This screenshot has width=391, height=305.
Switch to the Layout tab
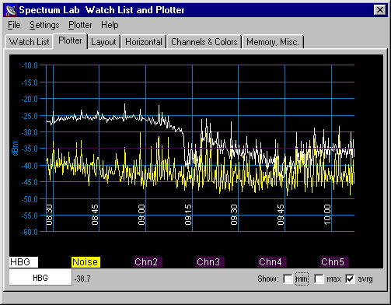click(103, 42)
